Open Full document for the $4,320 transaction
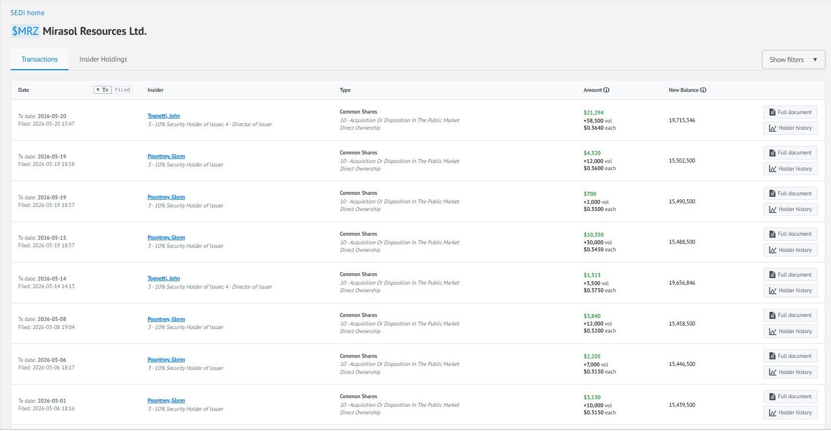 point(790,152)
